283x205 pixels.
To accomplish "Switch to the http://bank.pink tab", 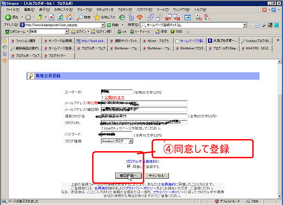I will pyautogui.click(x=91, y=41).
